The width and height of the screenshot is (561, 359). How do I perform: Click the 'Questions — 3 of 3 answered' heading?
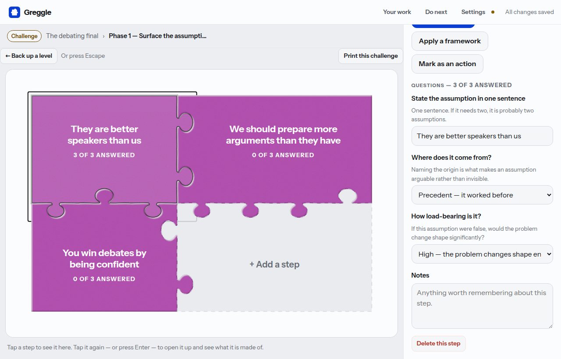click(x=462, y=85)
